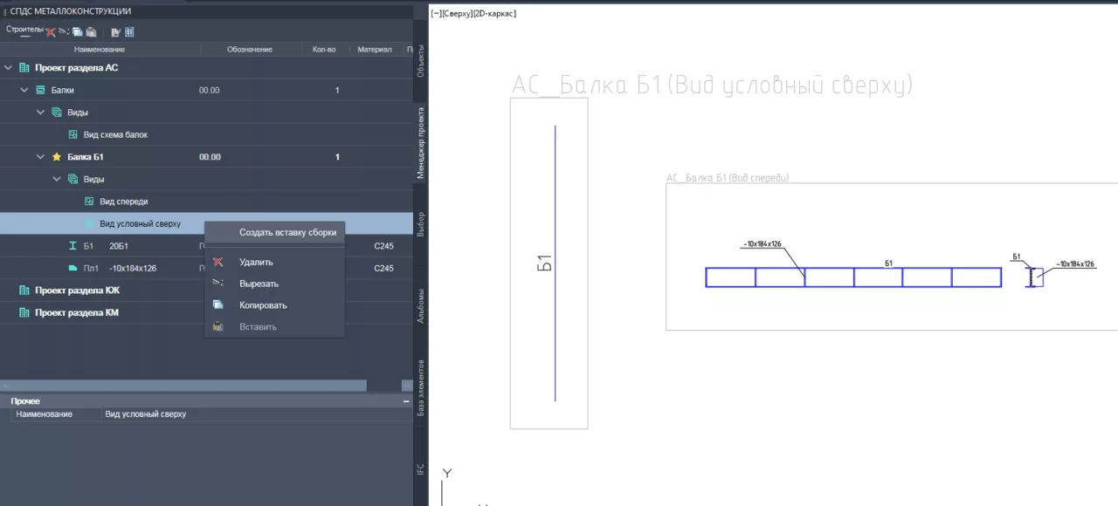Click the Наименование property value field
The width and height of the screenshot is (1118, 506).
coord(253,414)
